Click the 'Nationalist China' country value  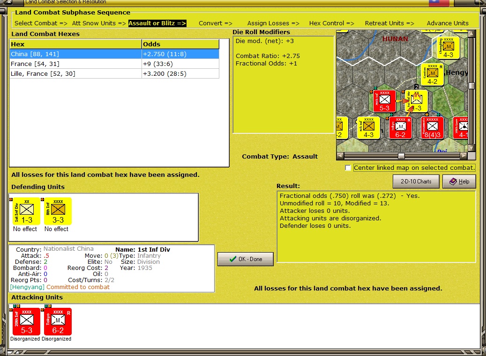(x=68, y=249)
